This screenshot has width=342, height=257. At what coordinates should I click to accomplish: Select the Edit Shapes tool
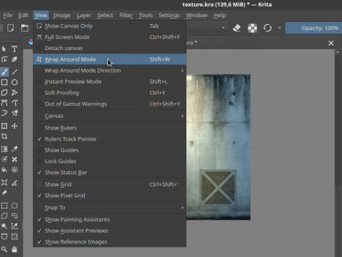click(x=4, y=60)
